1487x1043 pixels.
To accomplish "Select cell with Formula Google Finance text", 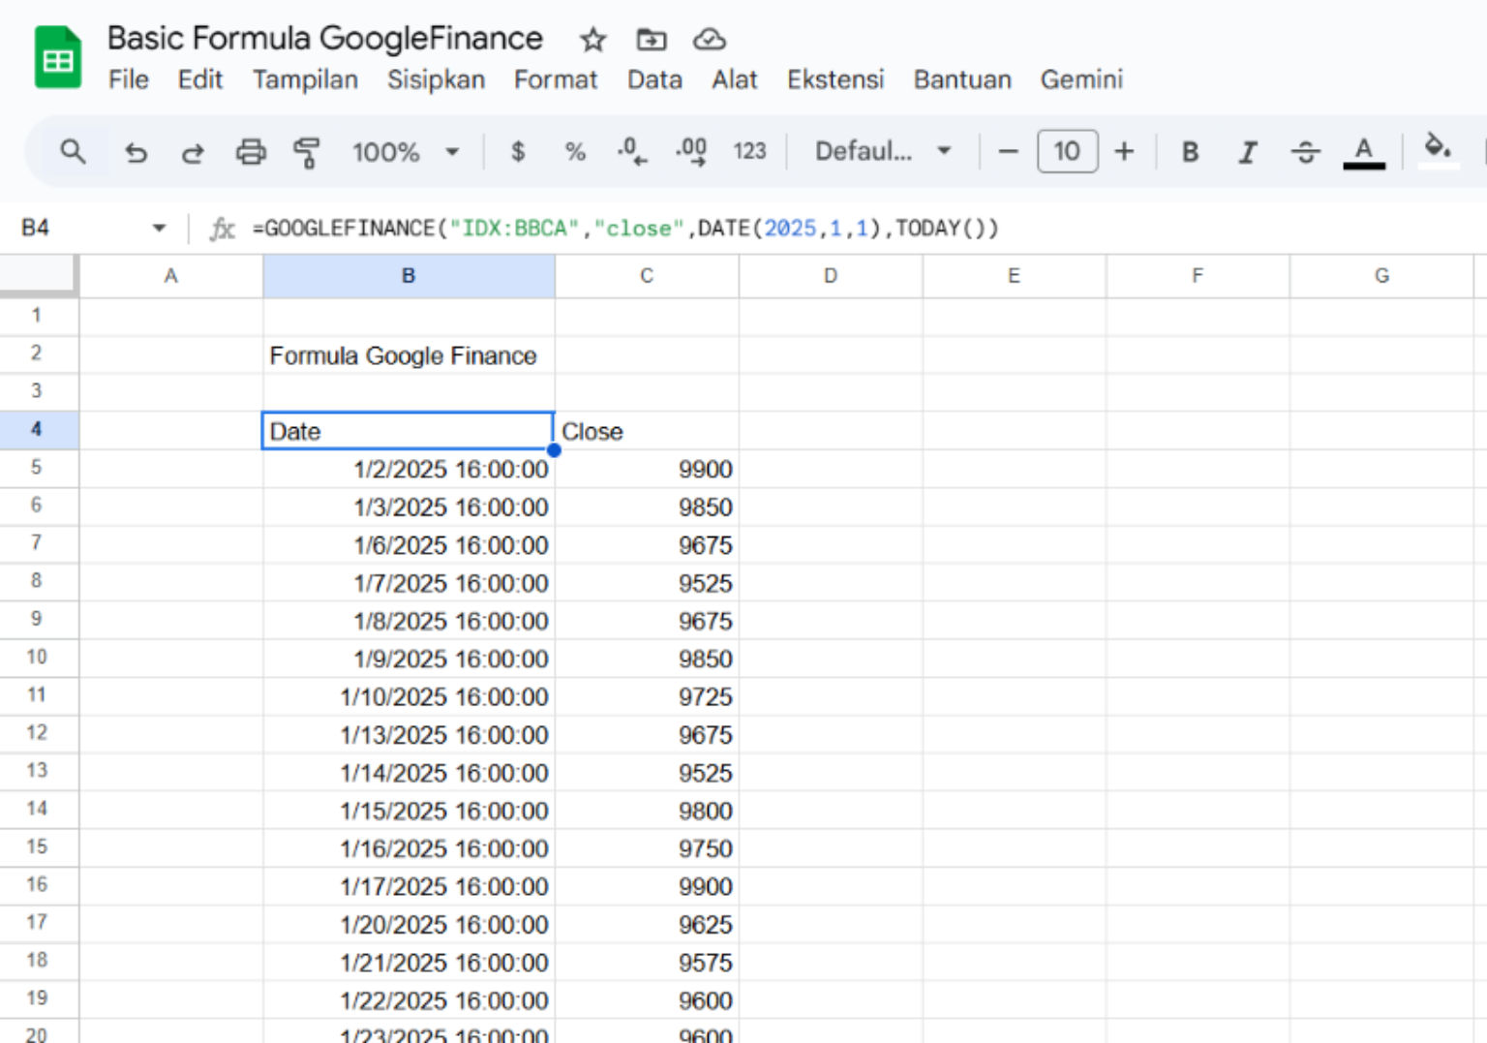I will tap(409, 355).
